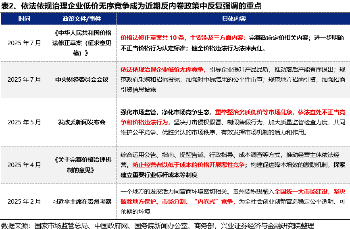Image resolution: width=350 pixels, height=229 pixels.
Task: Select the 2025年5月 date cell
Action: click(x=24, y=122)
